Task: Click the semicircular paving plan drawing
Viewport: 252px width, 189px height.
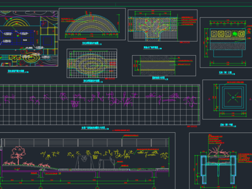Action: [x=92, y=24]
